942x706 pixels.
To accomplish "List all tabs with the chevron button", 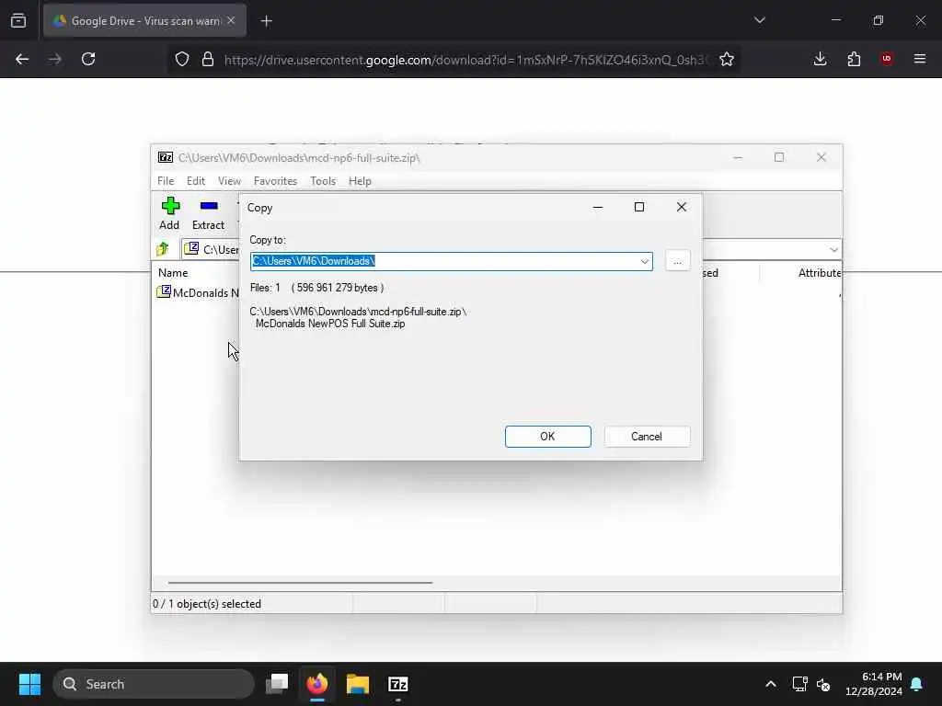I will pos(759,20).
